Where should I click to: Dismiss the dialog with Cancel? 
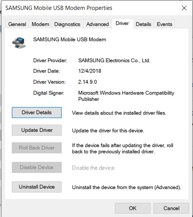pos(171,208)
